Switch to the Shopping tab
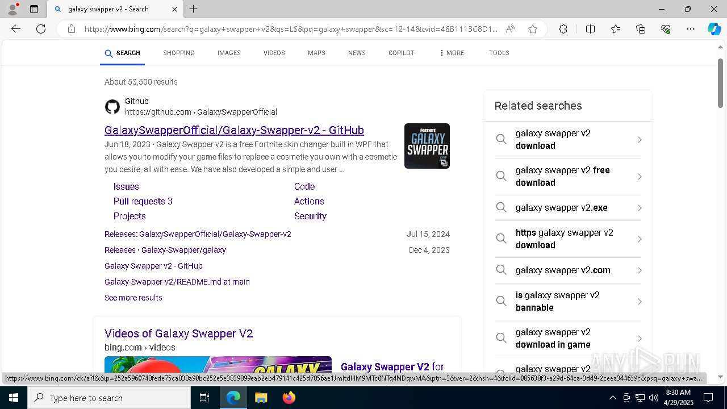Viewport: 727px width, 409px height. 179,53
